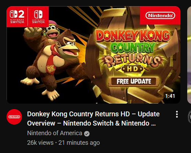
Task: Click the verified checkmark badge
Action: (87, 134)
